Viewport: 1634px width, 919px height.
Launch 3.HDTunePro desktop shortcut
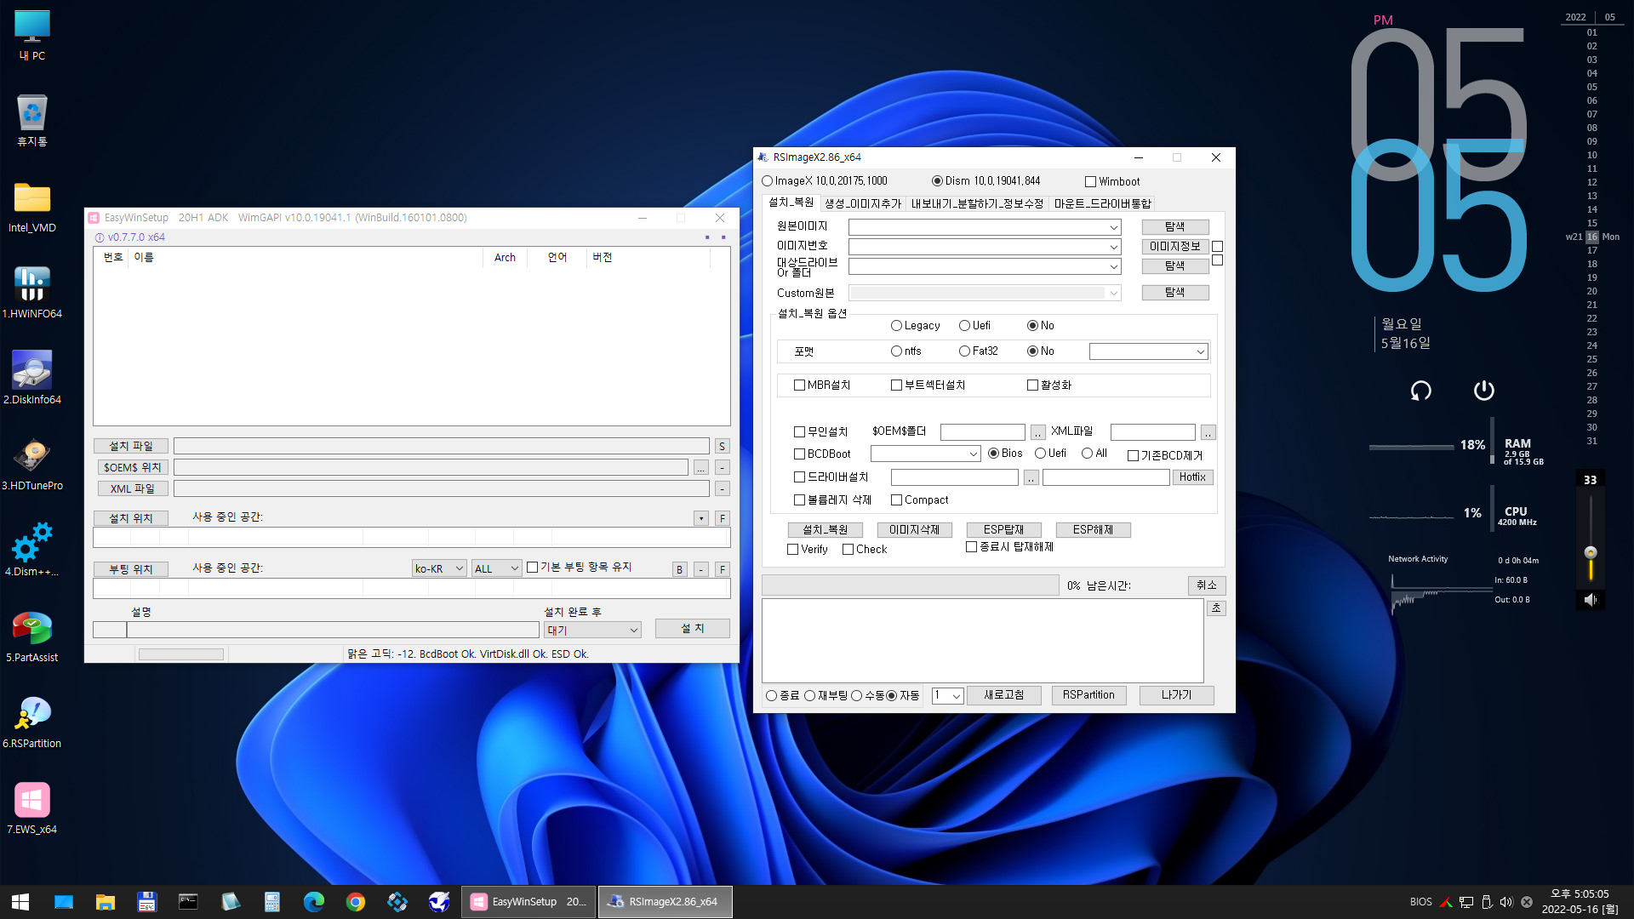click(x=32, y=465)
